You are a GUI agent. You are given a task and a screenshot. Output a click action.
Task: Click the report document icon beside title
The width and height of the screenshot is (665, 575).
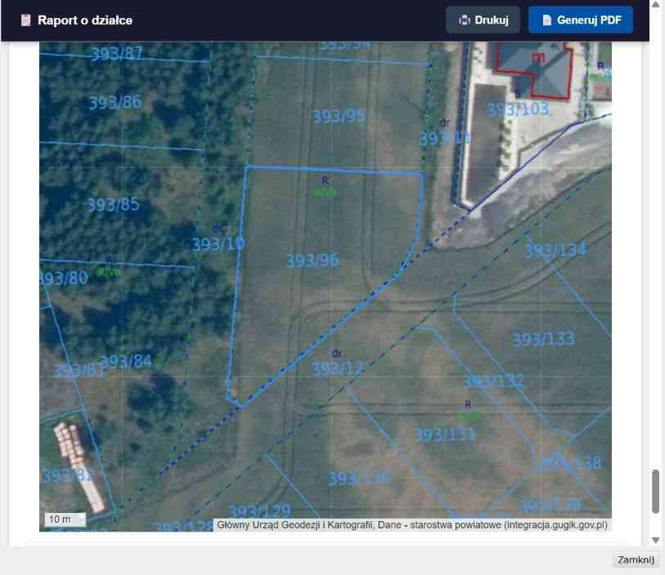25,20
